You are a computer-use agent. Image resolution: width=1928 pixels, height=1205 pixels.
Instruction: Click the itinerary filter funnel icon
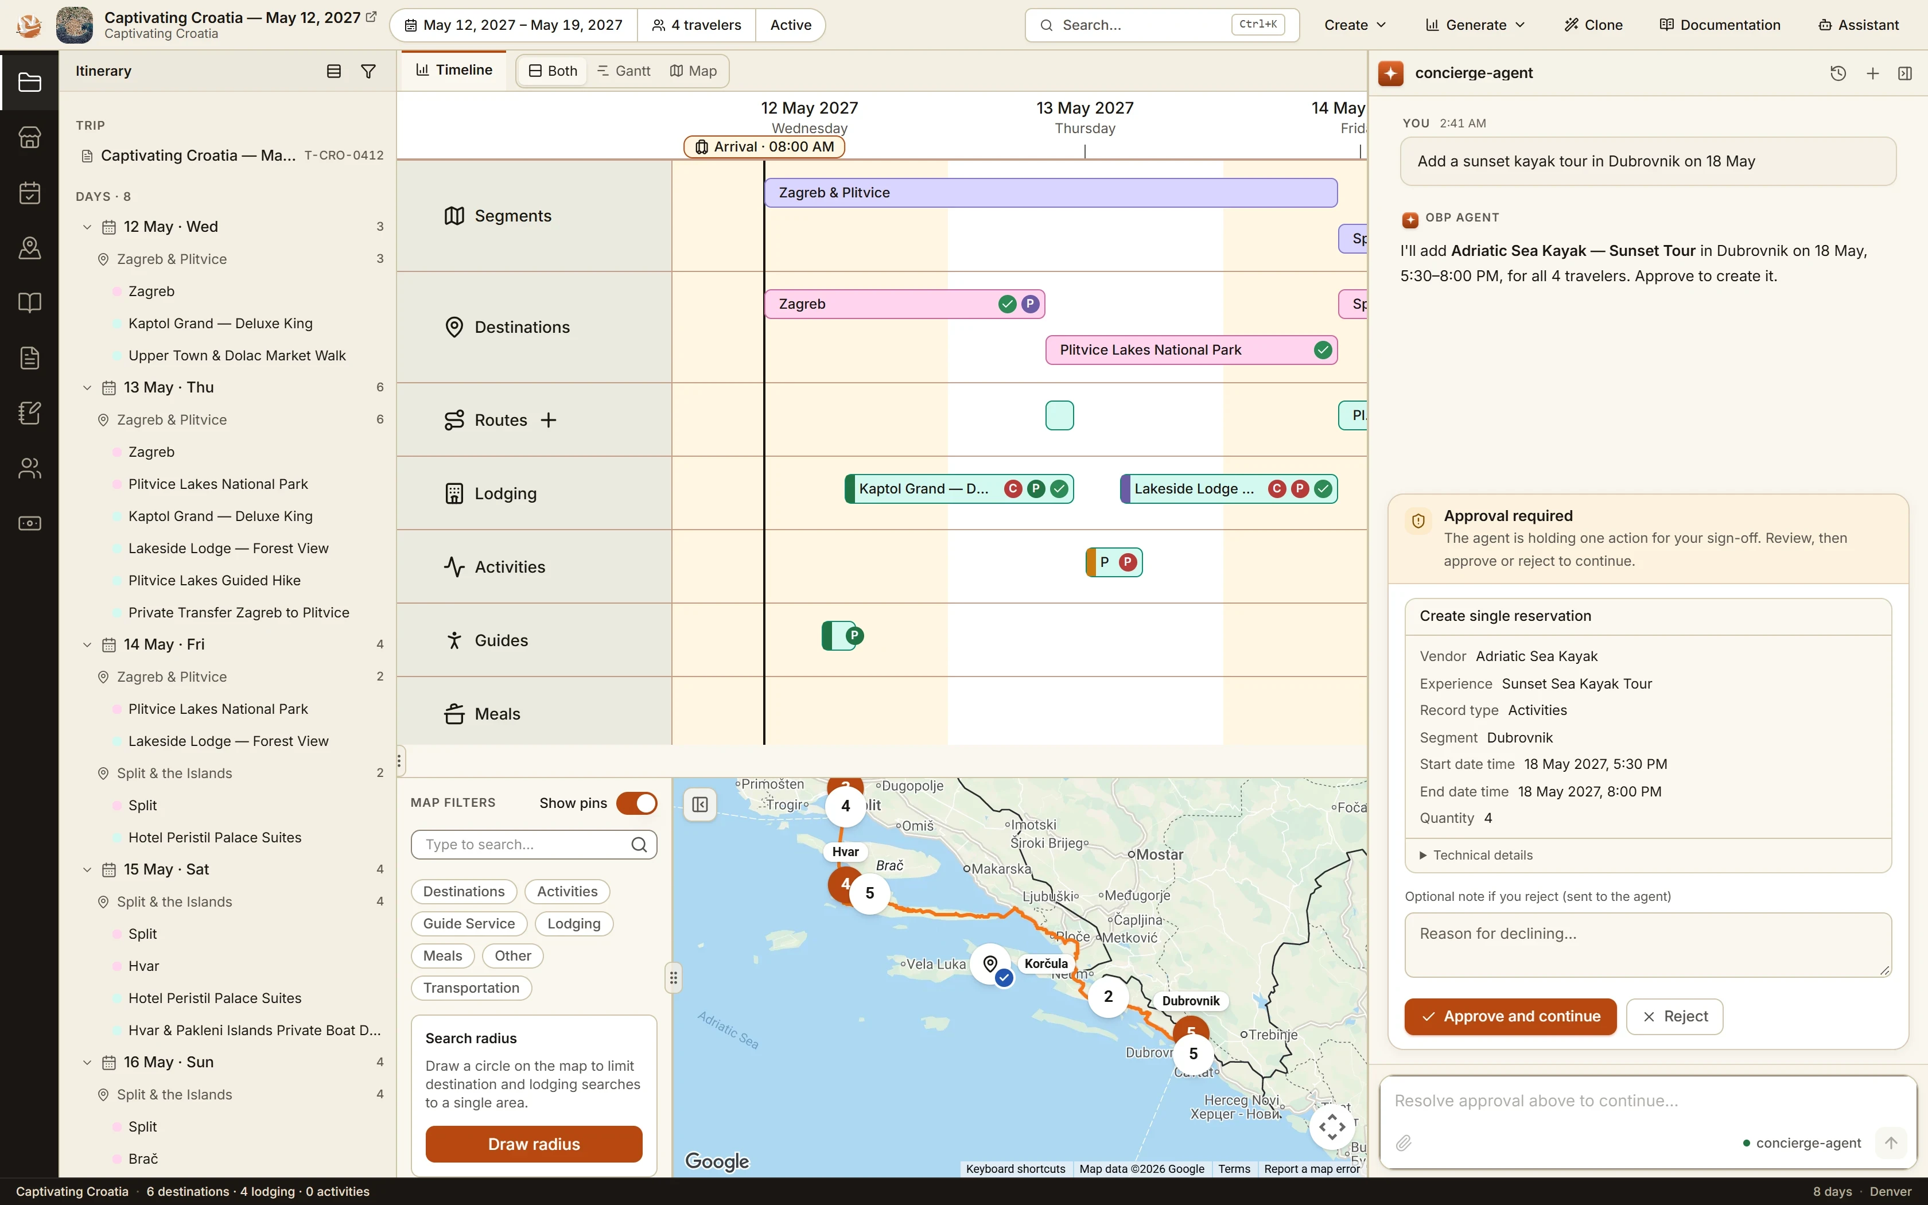[x=368, y=71]
